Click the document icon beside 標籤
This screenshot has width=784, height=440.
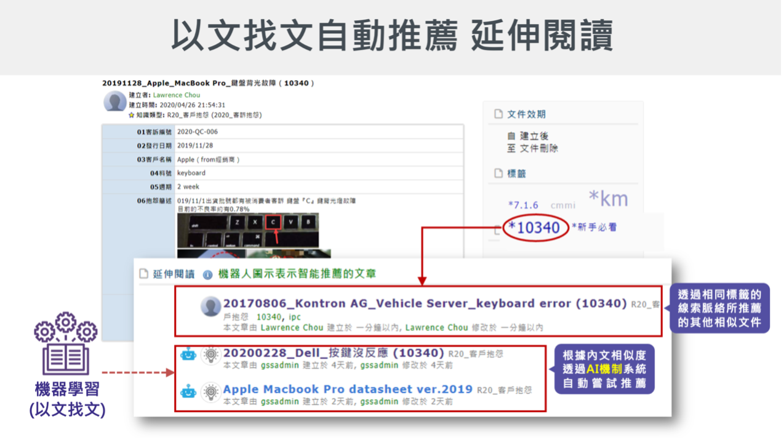[x=498, y=174]
